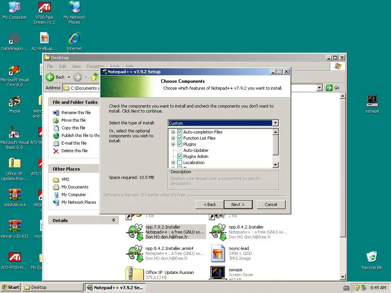Click Rename this file link
Screen dimensions: 391x293
pyautogui.click(x=76, y=113)
